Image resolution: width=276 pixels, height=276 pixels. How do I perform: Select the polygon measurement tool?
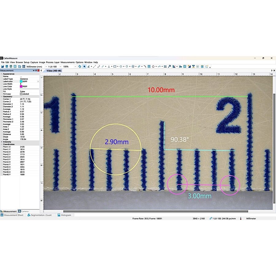[153, 67]
